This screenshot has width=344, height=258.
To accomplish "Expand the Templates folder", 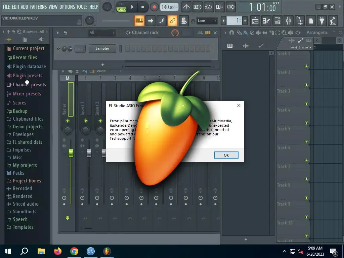I will (20, 227).
